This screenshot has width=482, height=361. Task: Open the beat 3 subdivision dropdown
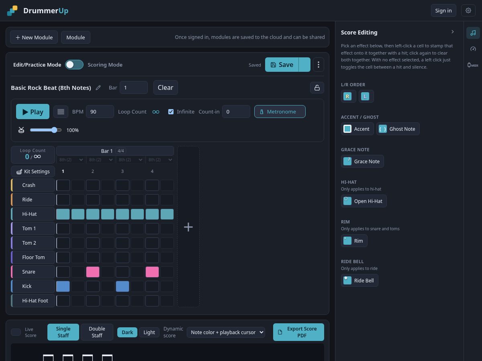coord(131,160)
